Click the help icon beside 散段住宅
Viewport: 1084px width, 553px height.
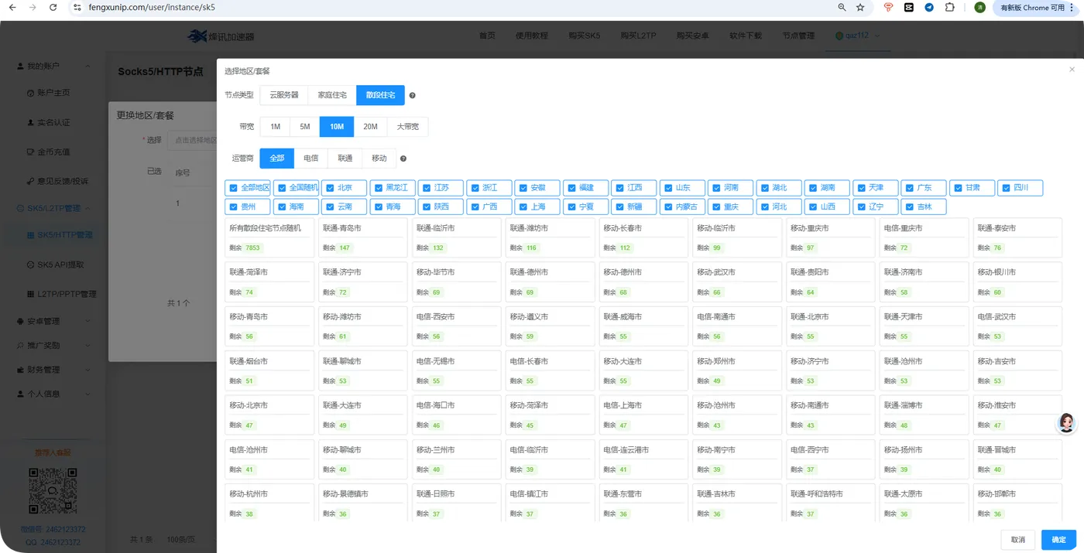[412, 95]
